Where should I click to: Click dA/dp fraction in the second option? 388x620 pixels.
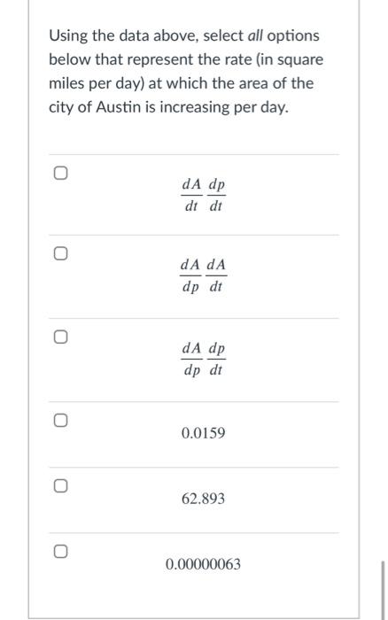[x=190, y=275]
